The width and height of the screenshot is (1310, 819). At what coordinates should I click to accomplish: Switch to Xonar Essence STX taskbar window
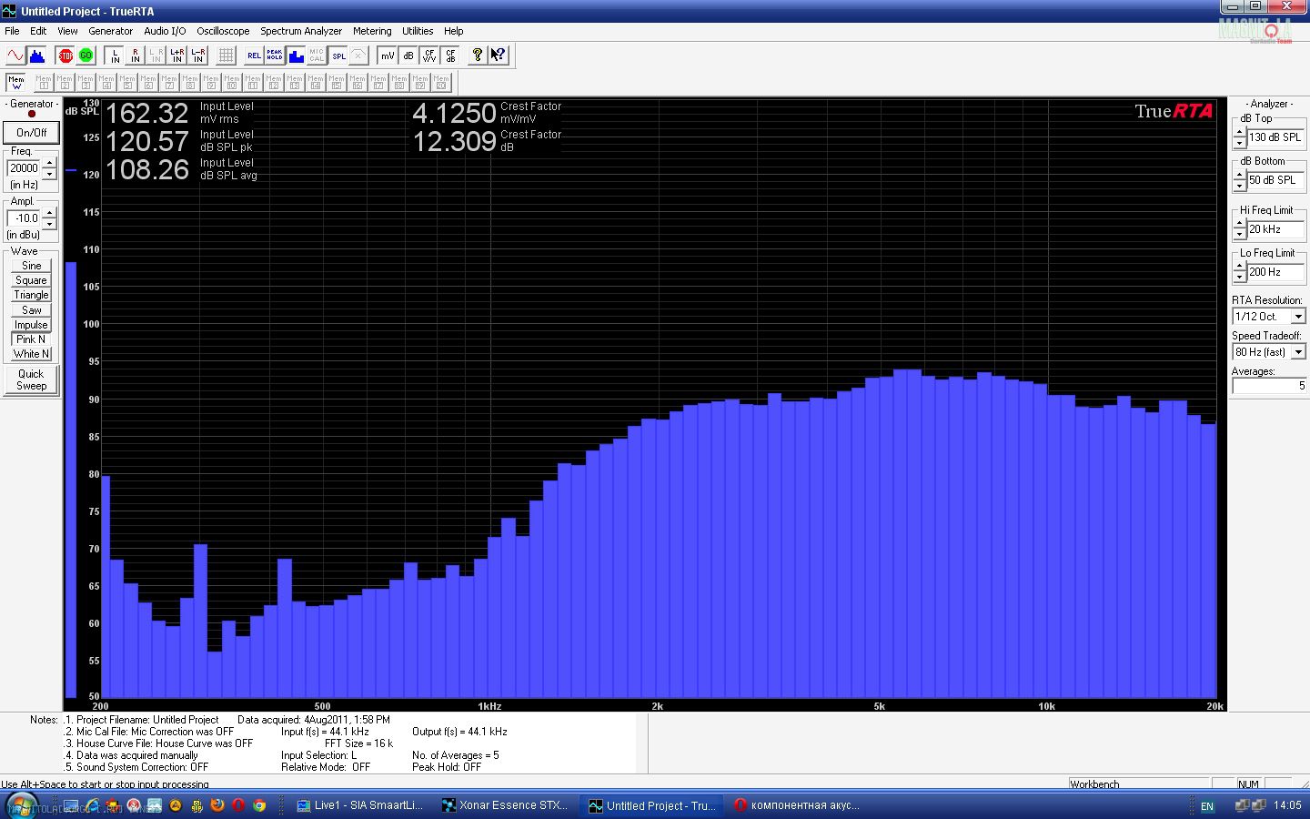pos(505,805)
